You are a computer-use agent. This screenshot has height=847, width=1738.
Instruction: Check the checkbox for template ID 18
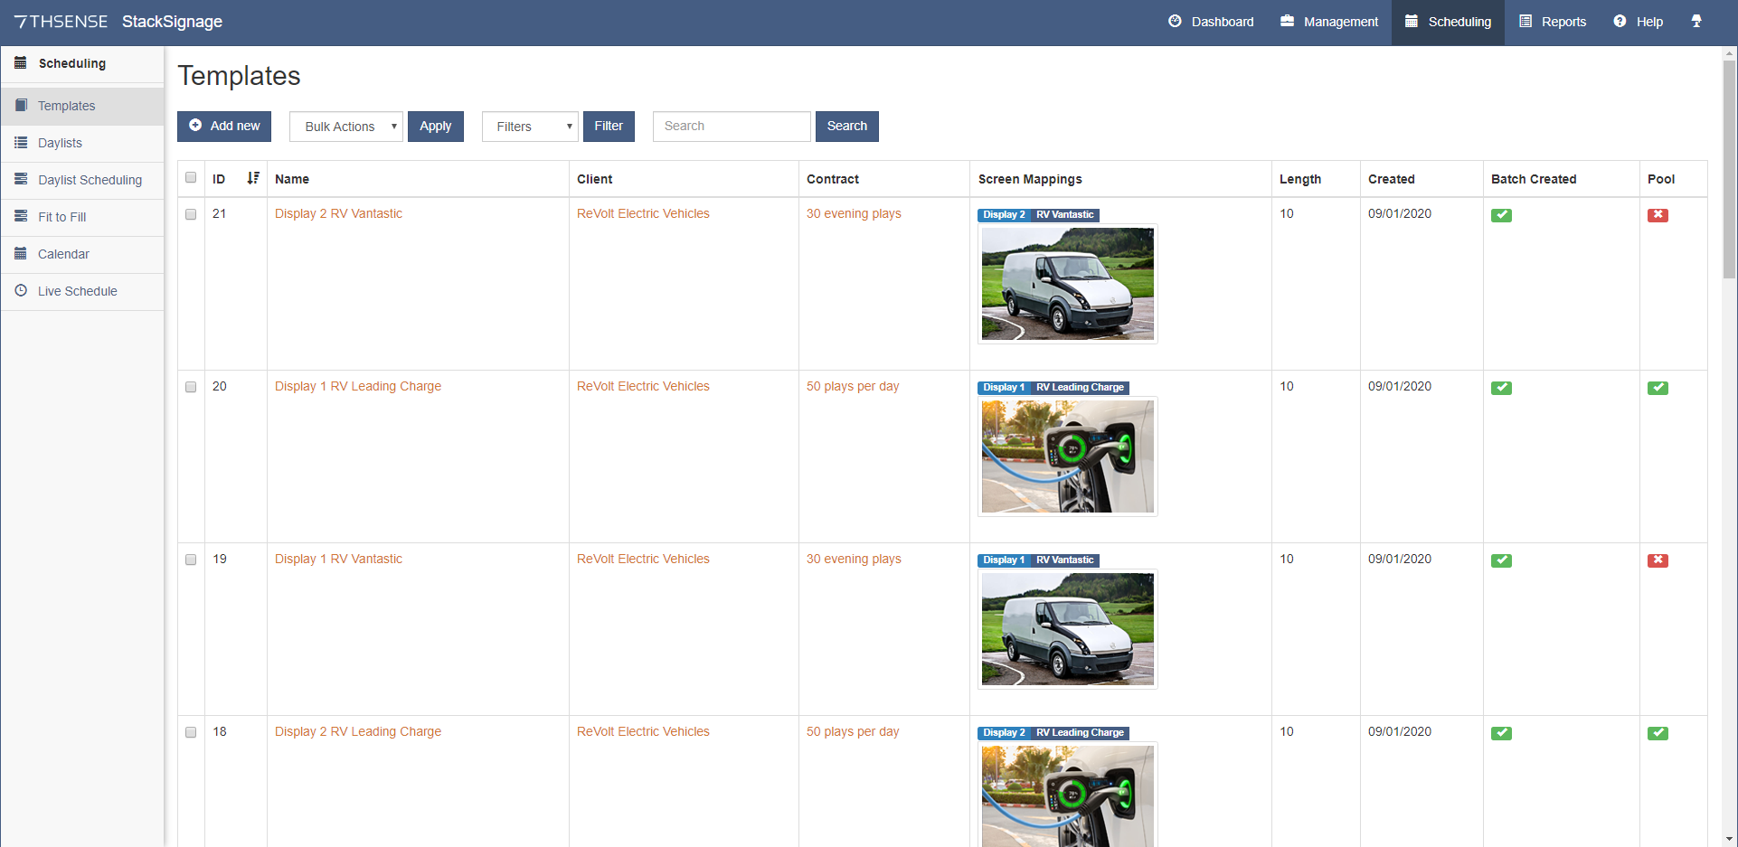[x=191, y=732]
